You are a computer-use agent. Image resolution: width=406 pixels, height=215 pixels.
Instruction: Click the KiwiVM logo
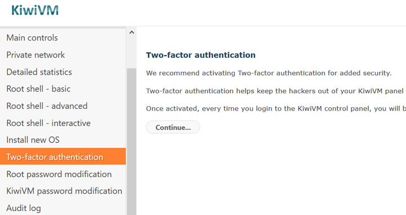(x=35, y=10)
